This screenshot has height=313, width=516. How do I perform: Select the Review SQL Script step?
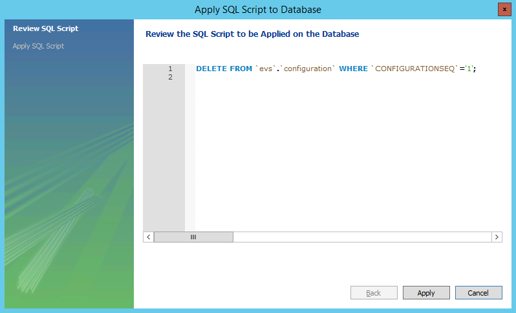coord(46,28)
